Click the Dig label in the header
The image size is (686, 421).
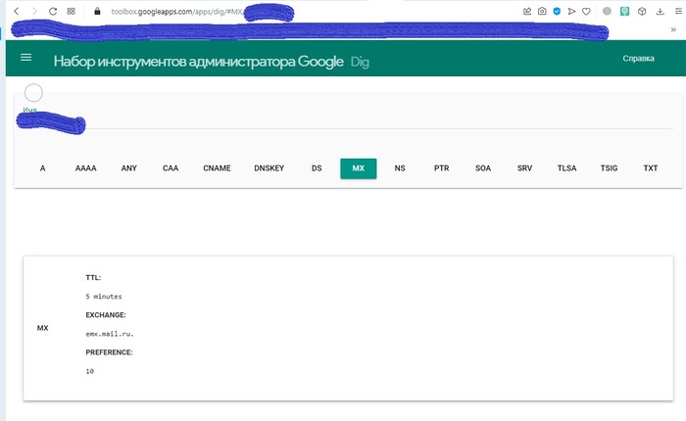[360, 62]
